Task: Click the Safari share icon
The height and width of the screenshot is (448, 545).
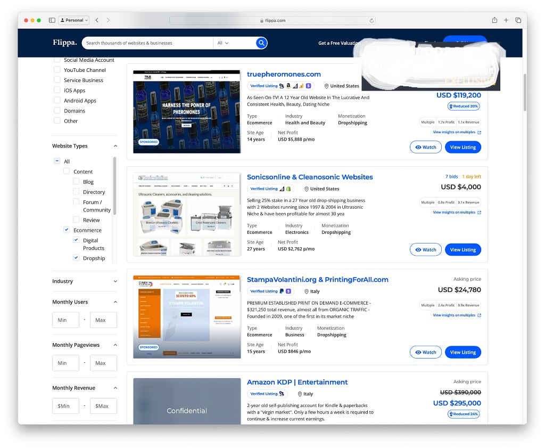Action: (494, 20)
